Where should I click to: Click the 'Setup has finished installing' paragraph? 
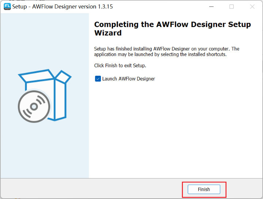[167, 52]
